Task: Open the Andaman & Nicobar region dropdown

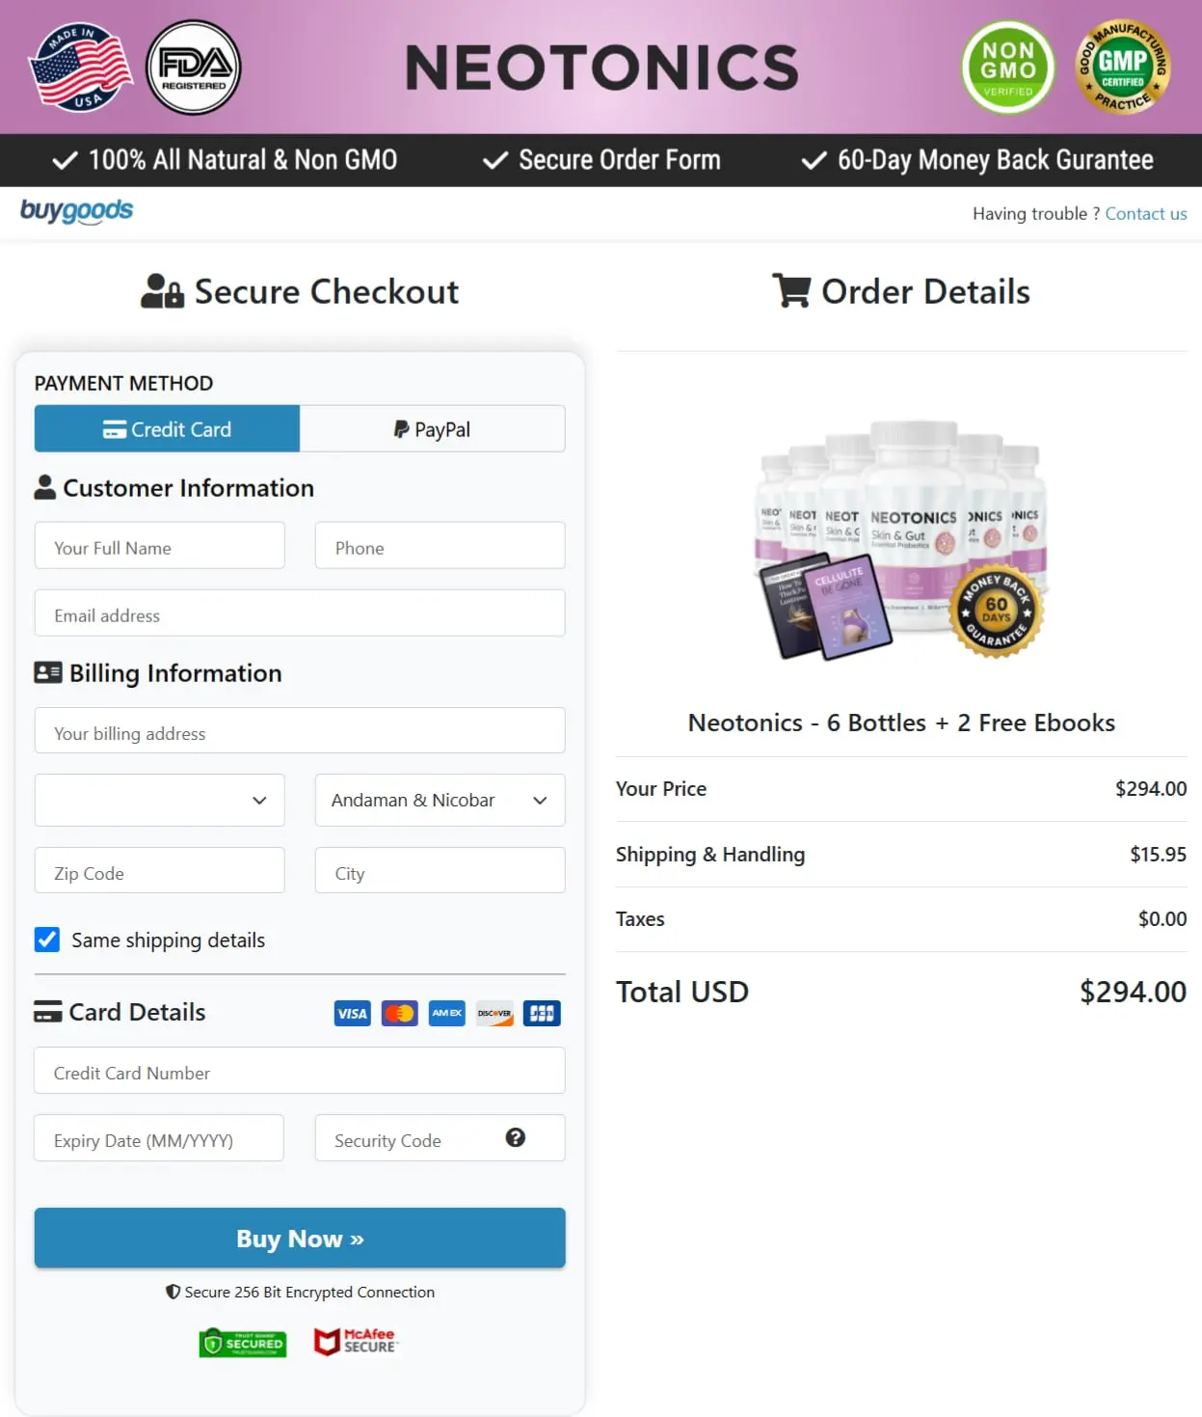Action: click(x=440, y=800)
